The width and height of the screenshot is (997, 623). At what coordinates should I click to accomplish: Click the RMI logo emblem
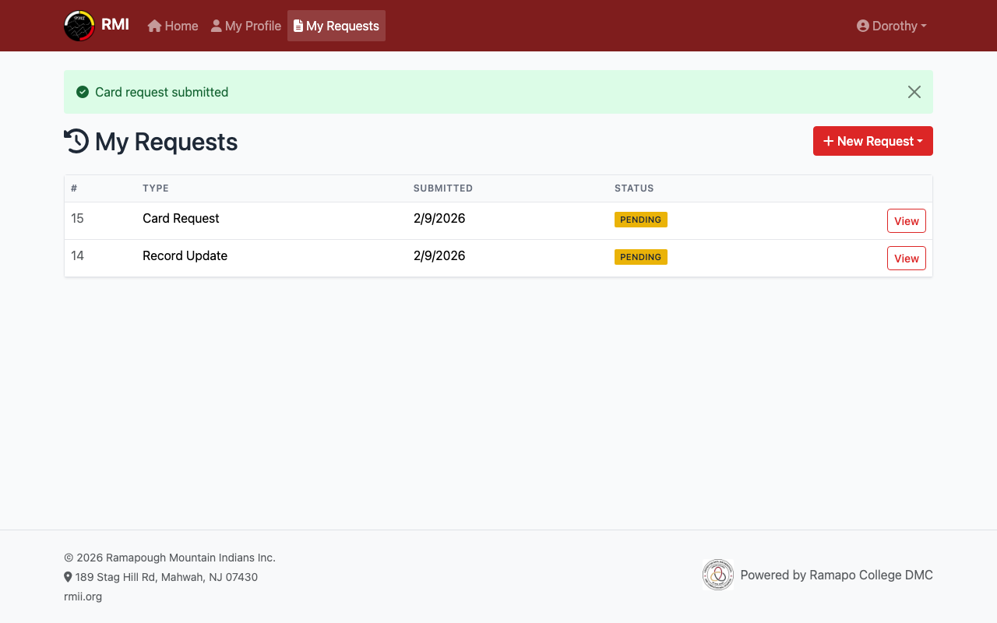point(79,26)
